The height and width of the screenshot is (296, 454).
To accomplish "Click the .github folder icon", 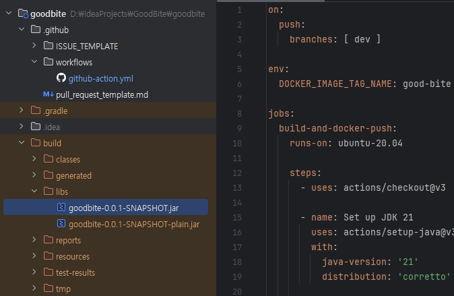I will [36, 29].
